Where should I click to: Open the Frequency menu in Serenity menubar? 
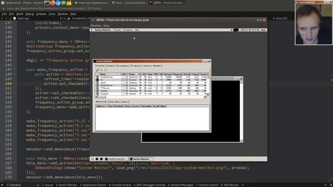[127, 30]
